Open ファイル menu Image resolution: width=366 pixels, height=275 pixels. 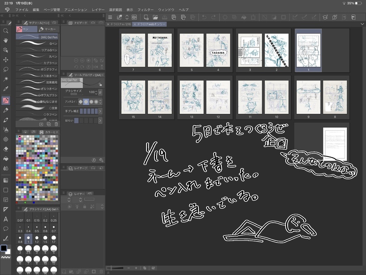click(22, 10)
